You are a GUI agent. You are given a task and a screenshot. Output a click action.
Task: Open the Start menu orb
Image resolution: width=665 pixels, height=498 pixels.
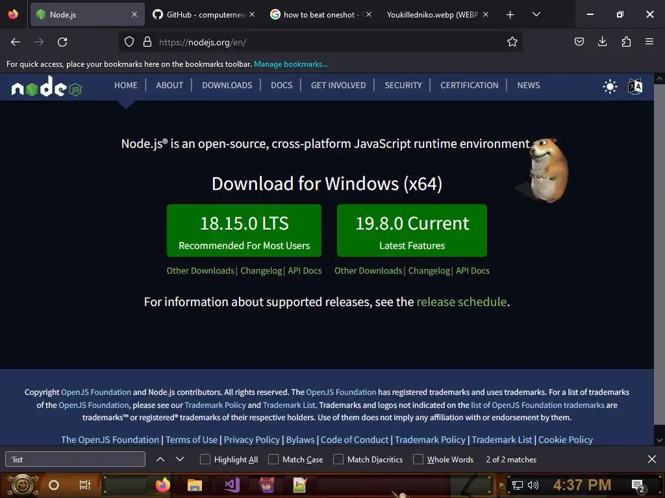pyautogui.click(x=23, y=485)
